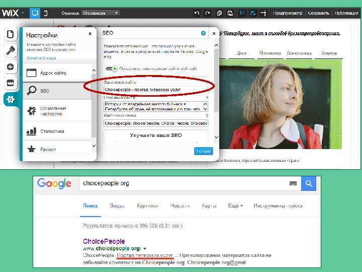This screenshot has width=362, height=272.
Task: Close the SEO panel
Action: 214,34
